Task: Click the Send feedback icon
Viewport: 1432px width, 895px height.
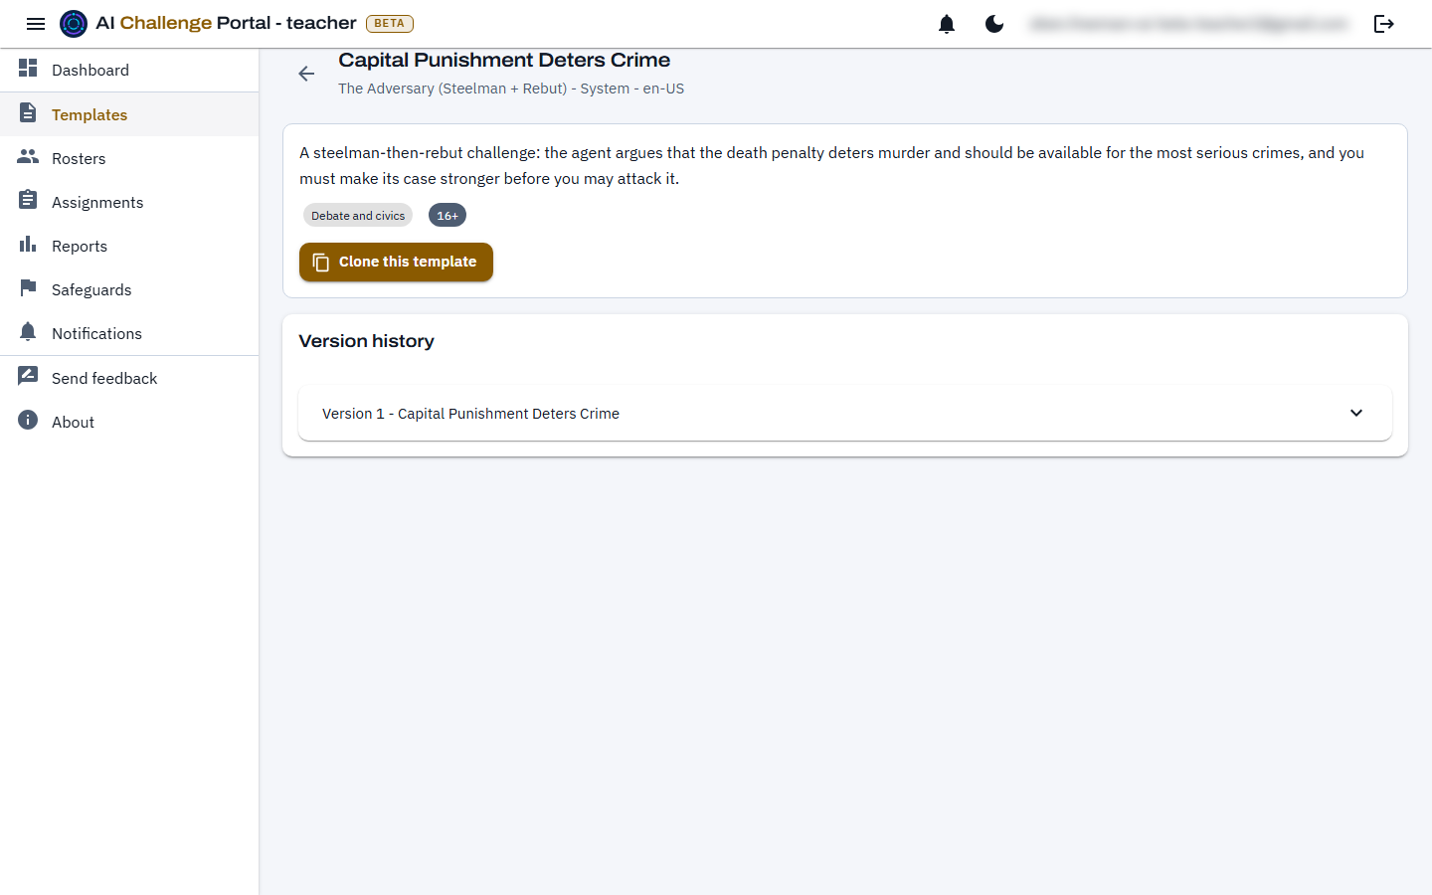Action: click(x=28, y=377)
